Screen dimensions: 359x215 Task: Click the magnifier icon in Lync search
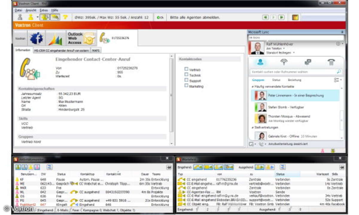tap(339, 72)
